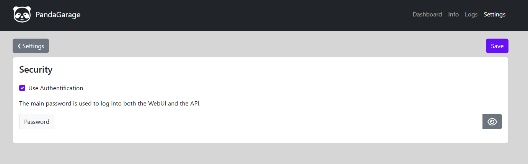Switch to the Logs page
Image resolution: width=528 pixels, height=164 pixels.
[x=471, y=15]
